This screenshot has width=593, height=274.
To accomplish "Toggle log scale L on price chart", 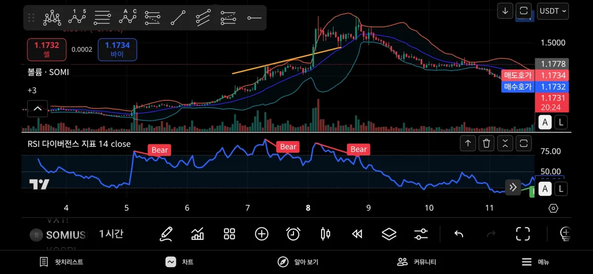I will coord(561,122).
